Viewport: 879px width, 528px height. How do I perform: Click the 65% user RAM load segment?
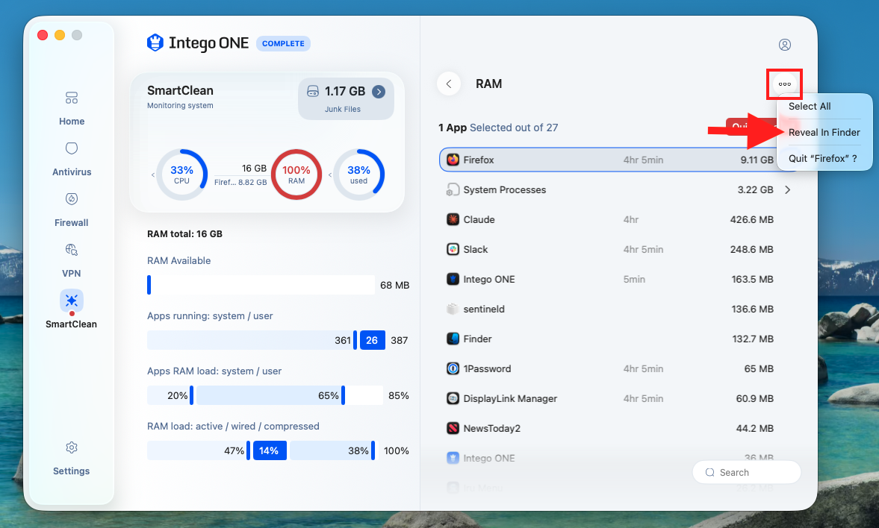coord(270,395)
